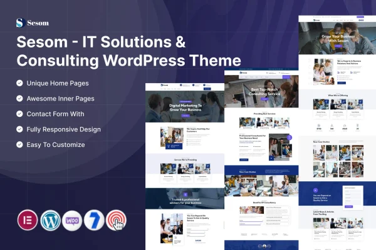Screen dimensions: 376x250
Task: Click the 'Consulting WordPress Theme' headline line
Action: (128, 60)
